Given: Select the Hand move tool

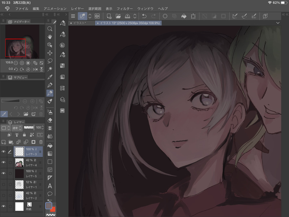Looking at the screenshot, I should (50, 37).
